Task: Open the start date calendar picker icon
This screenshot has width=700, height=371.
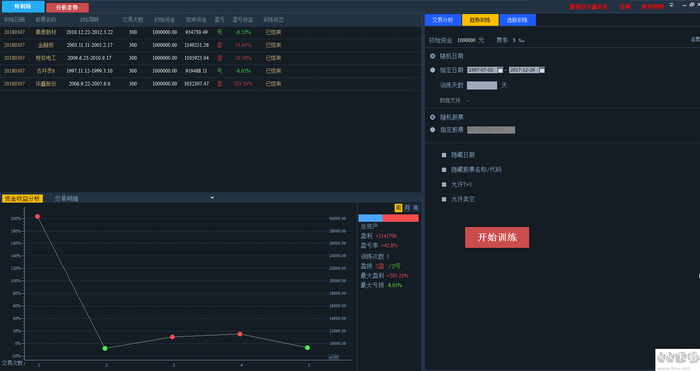Action: pyautogui.click(x=500, y=70)
